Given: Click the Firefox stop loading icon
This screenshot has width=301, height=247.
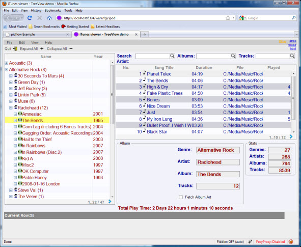Looking at the screenshot, I should point(40,18).
